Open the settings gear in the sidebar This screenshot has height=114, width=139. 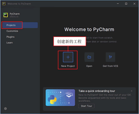pos(6,108)
